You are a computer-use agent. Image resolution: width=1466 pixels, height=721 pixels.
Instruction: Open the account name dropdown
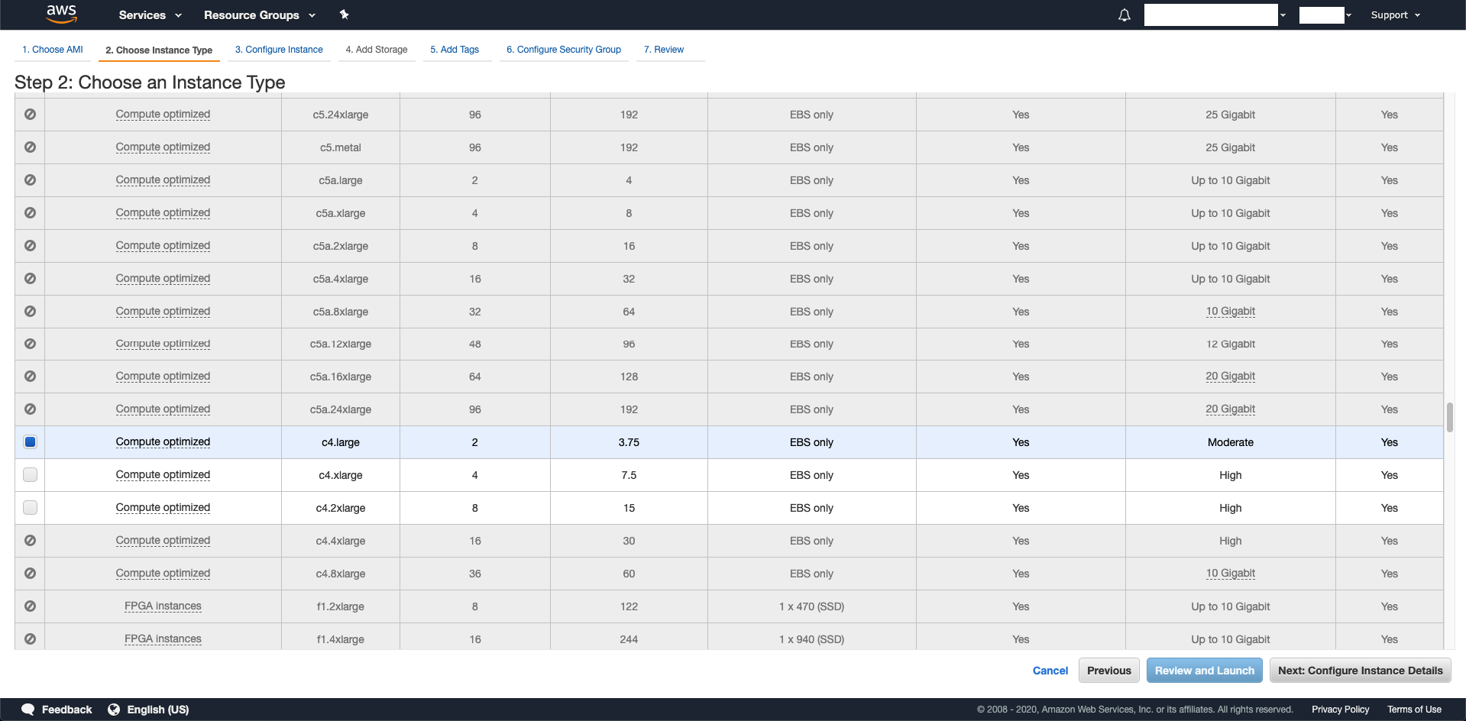coord(1215,15)
